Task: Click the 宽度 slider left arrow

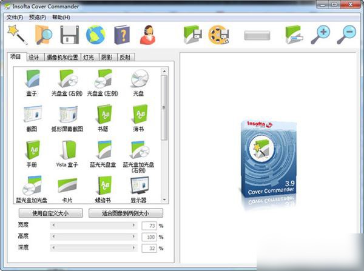Action: click(53, 226)
